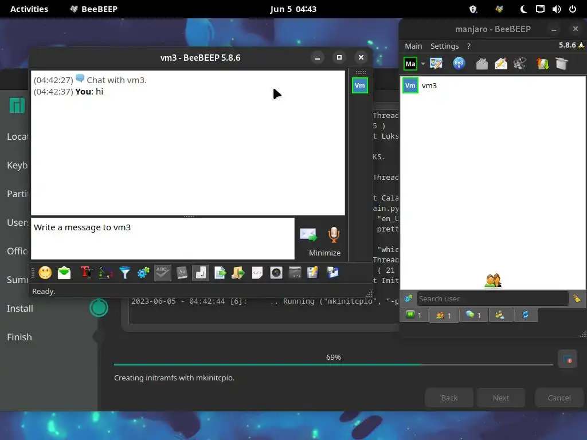Click the send message envelope button
Viewport: 587px width, 440px height.
[x=308, y=235]
